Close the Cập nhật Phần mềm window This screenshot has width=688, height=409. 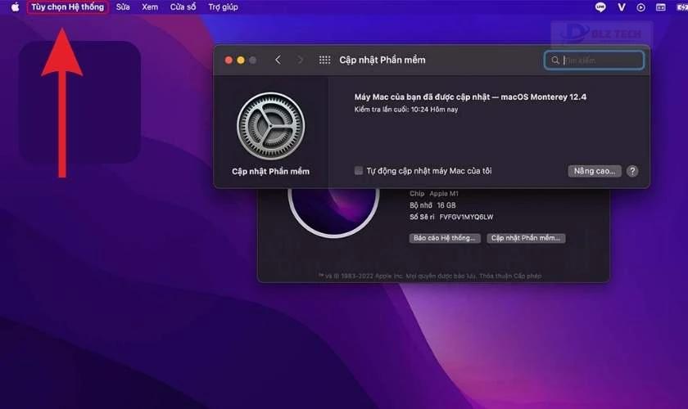[229, 60]
